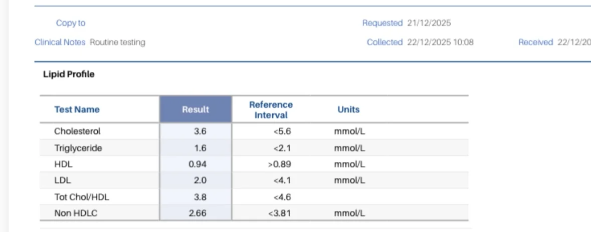
Task: Select the Clinical Notes label
Action: 60,42
